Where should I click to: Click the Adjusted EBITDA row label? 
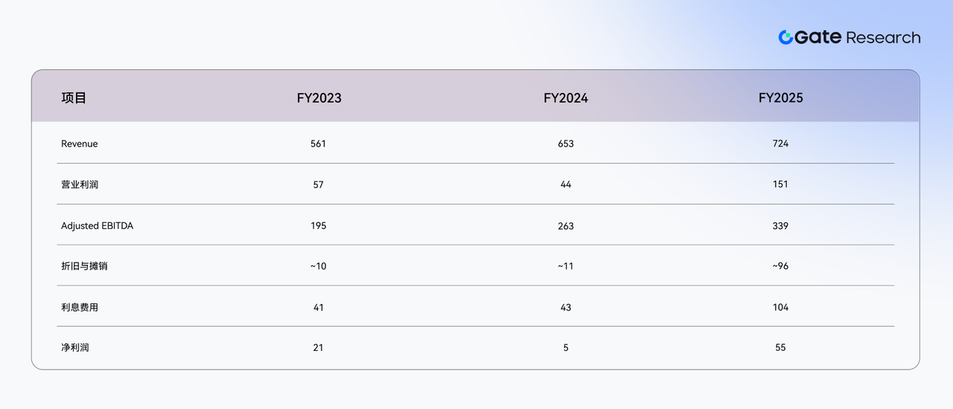[97, 225]
